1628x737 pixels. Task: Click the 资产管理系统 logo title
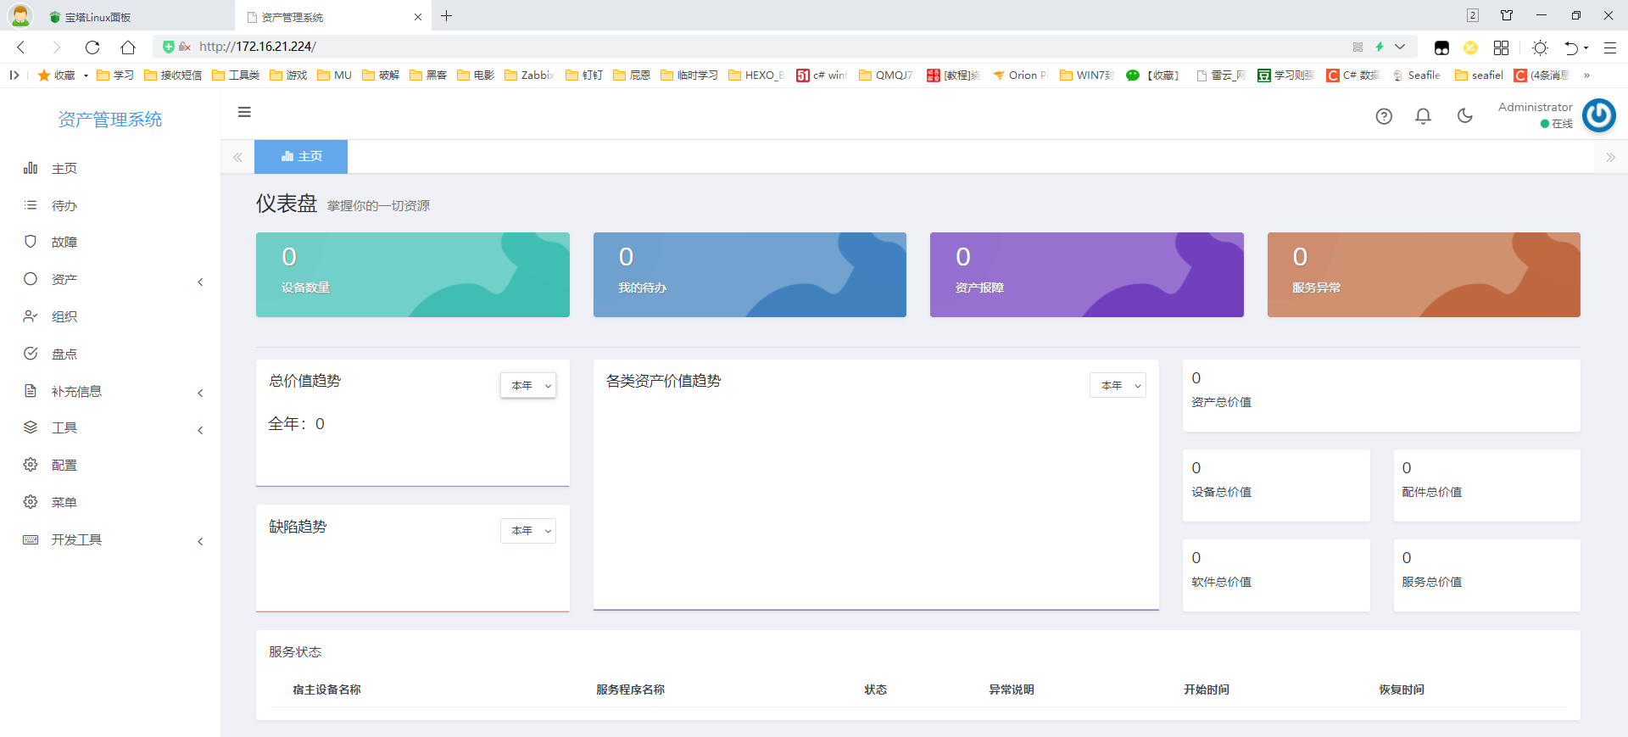point(110,120)
